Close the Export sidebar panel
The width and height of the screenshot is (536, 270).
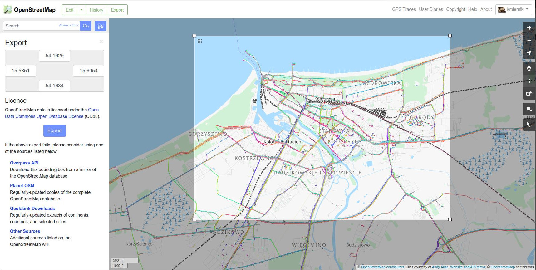[x=101, y=42]
